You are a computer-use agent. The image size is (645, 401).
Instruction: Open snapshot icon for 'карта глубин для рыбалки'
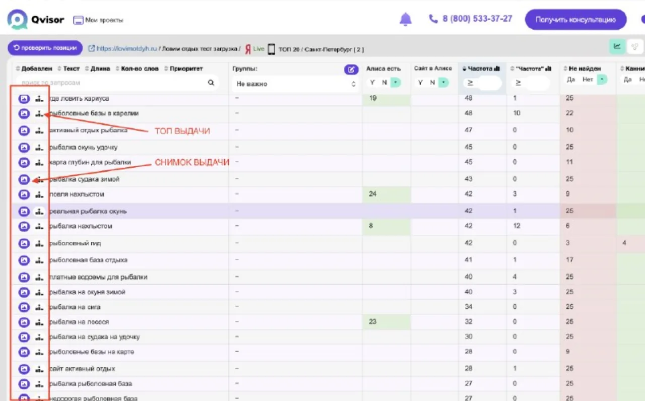coord(24,163)
